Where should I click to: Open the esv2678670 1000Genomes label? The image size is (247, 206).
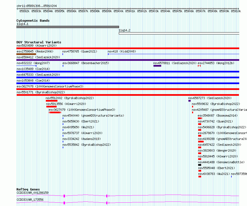pyautogui.click(x=222, y=133)
